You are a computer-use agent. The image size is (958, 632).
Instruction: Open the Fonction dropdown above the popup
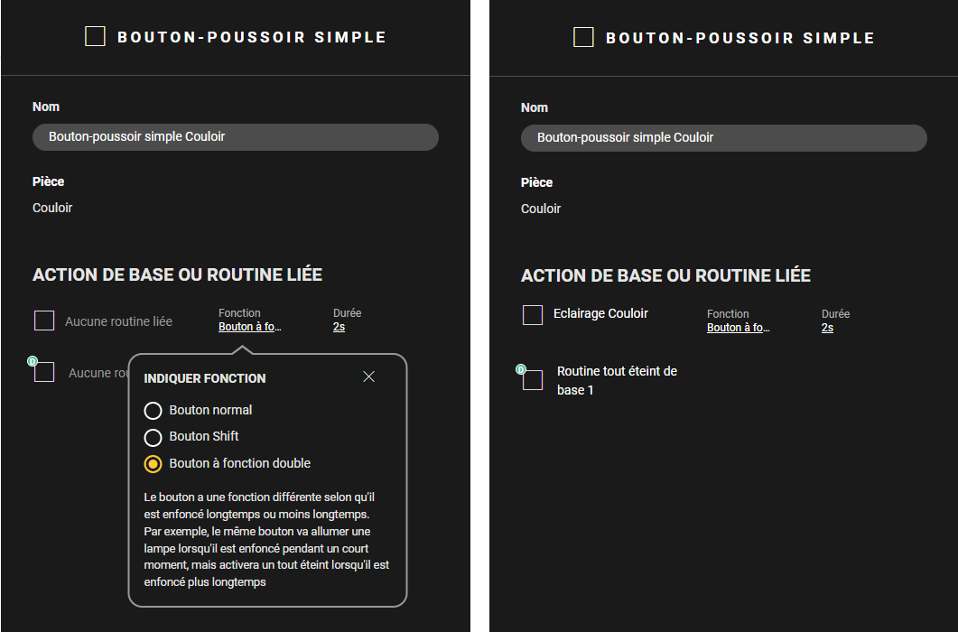click(x=250, y=327)
